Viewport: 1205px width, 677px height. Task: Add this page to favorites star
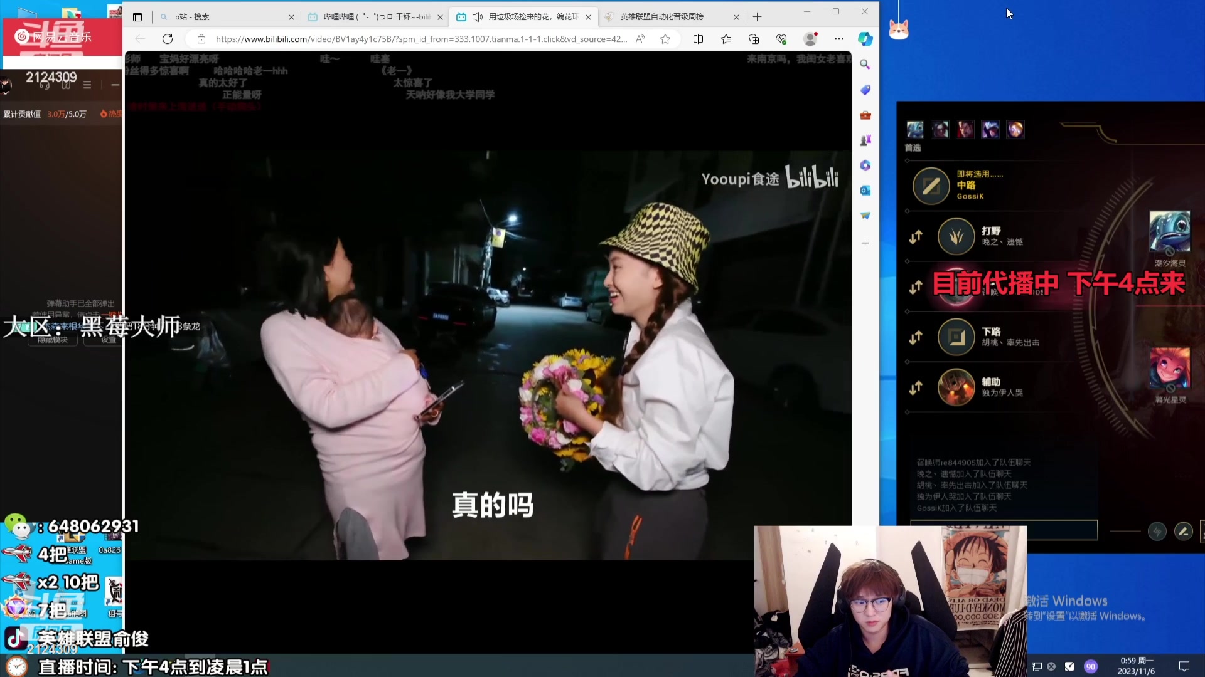click(665, 39)
